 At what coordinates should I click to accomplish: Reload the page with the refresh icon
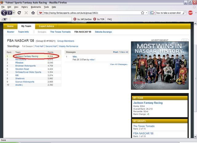point(19,13)
